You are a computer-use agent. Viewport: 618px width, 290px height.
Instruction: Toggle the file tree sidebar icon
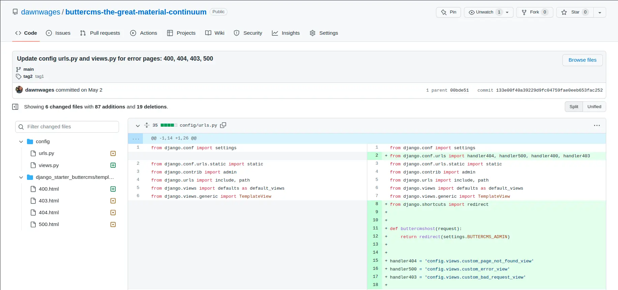click(15, 107)
